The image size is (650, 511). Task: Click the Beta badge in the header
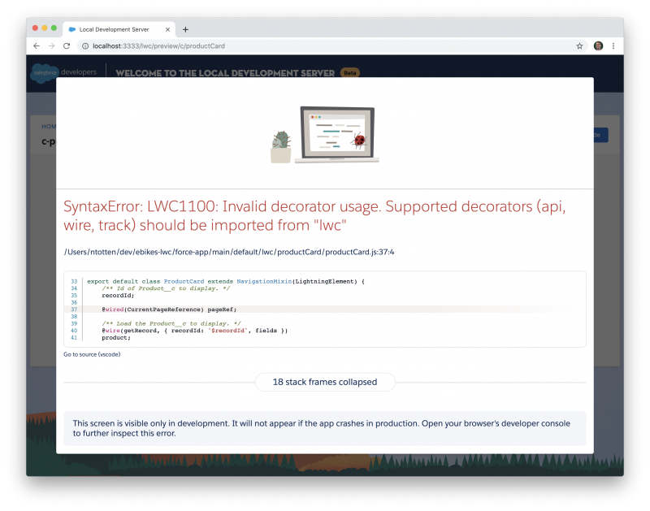pyautogui.click(x=350, y=72)
